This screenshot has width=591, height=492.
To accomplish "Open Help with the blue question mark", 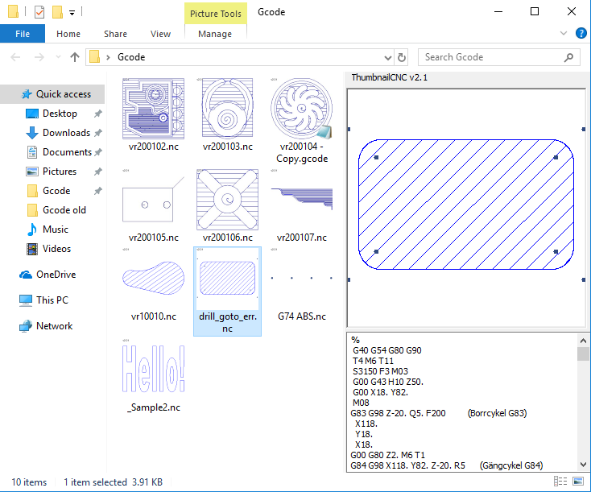I will point(581,33).
